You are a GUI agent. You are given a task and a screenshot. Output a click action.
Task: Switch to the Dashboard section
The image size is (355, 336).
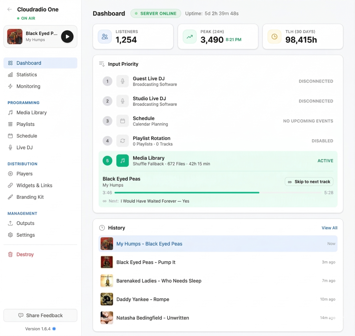[x=28, y=63]
